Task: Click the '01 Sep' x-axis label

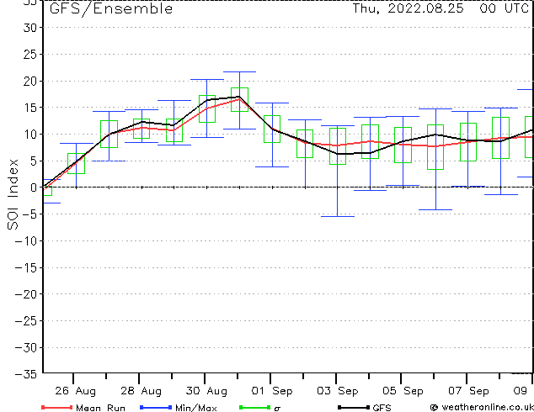Action: click(x=272, y=391)
